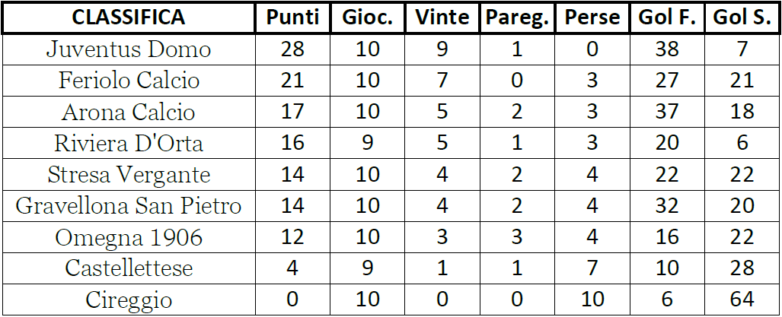
Task: Click the Gol F. column header
Action: pyautogui.click(x=666, y=18)
